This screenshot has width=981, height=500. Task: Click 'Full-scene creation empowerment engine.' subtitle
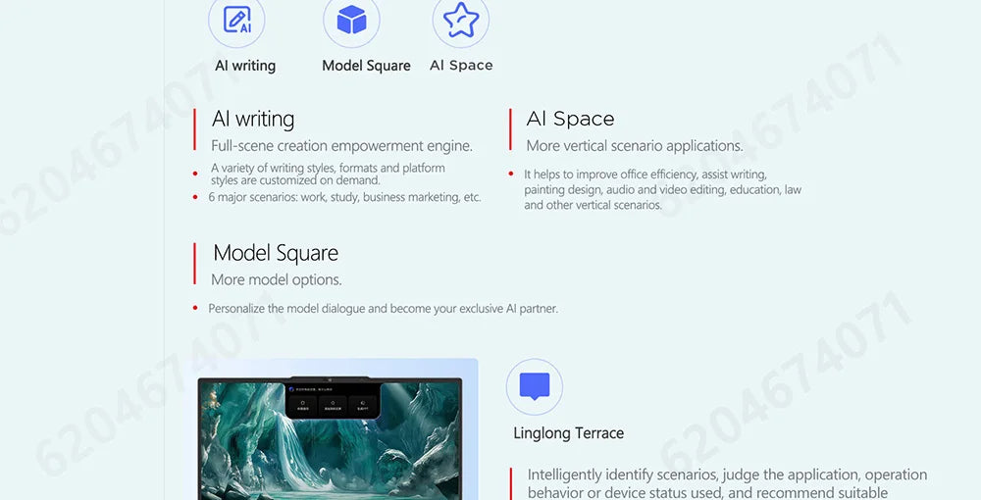(x=341, y=146)
